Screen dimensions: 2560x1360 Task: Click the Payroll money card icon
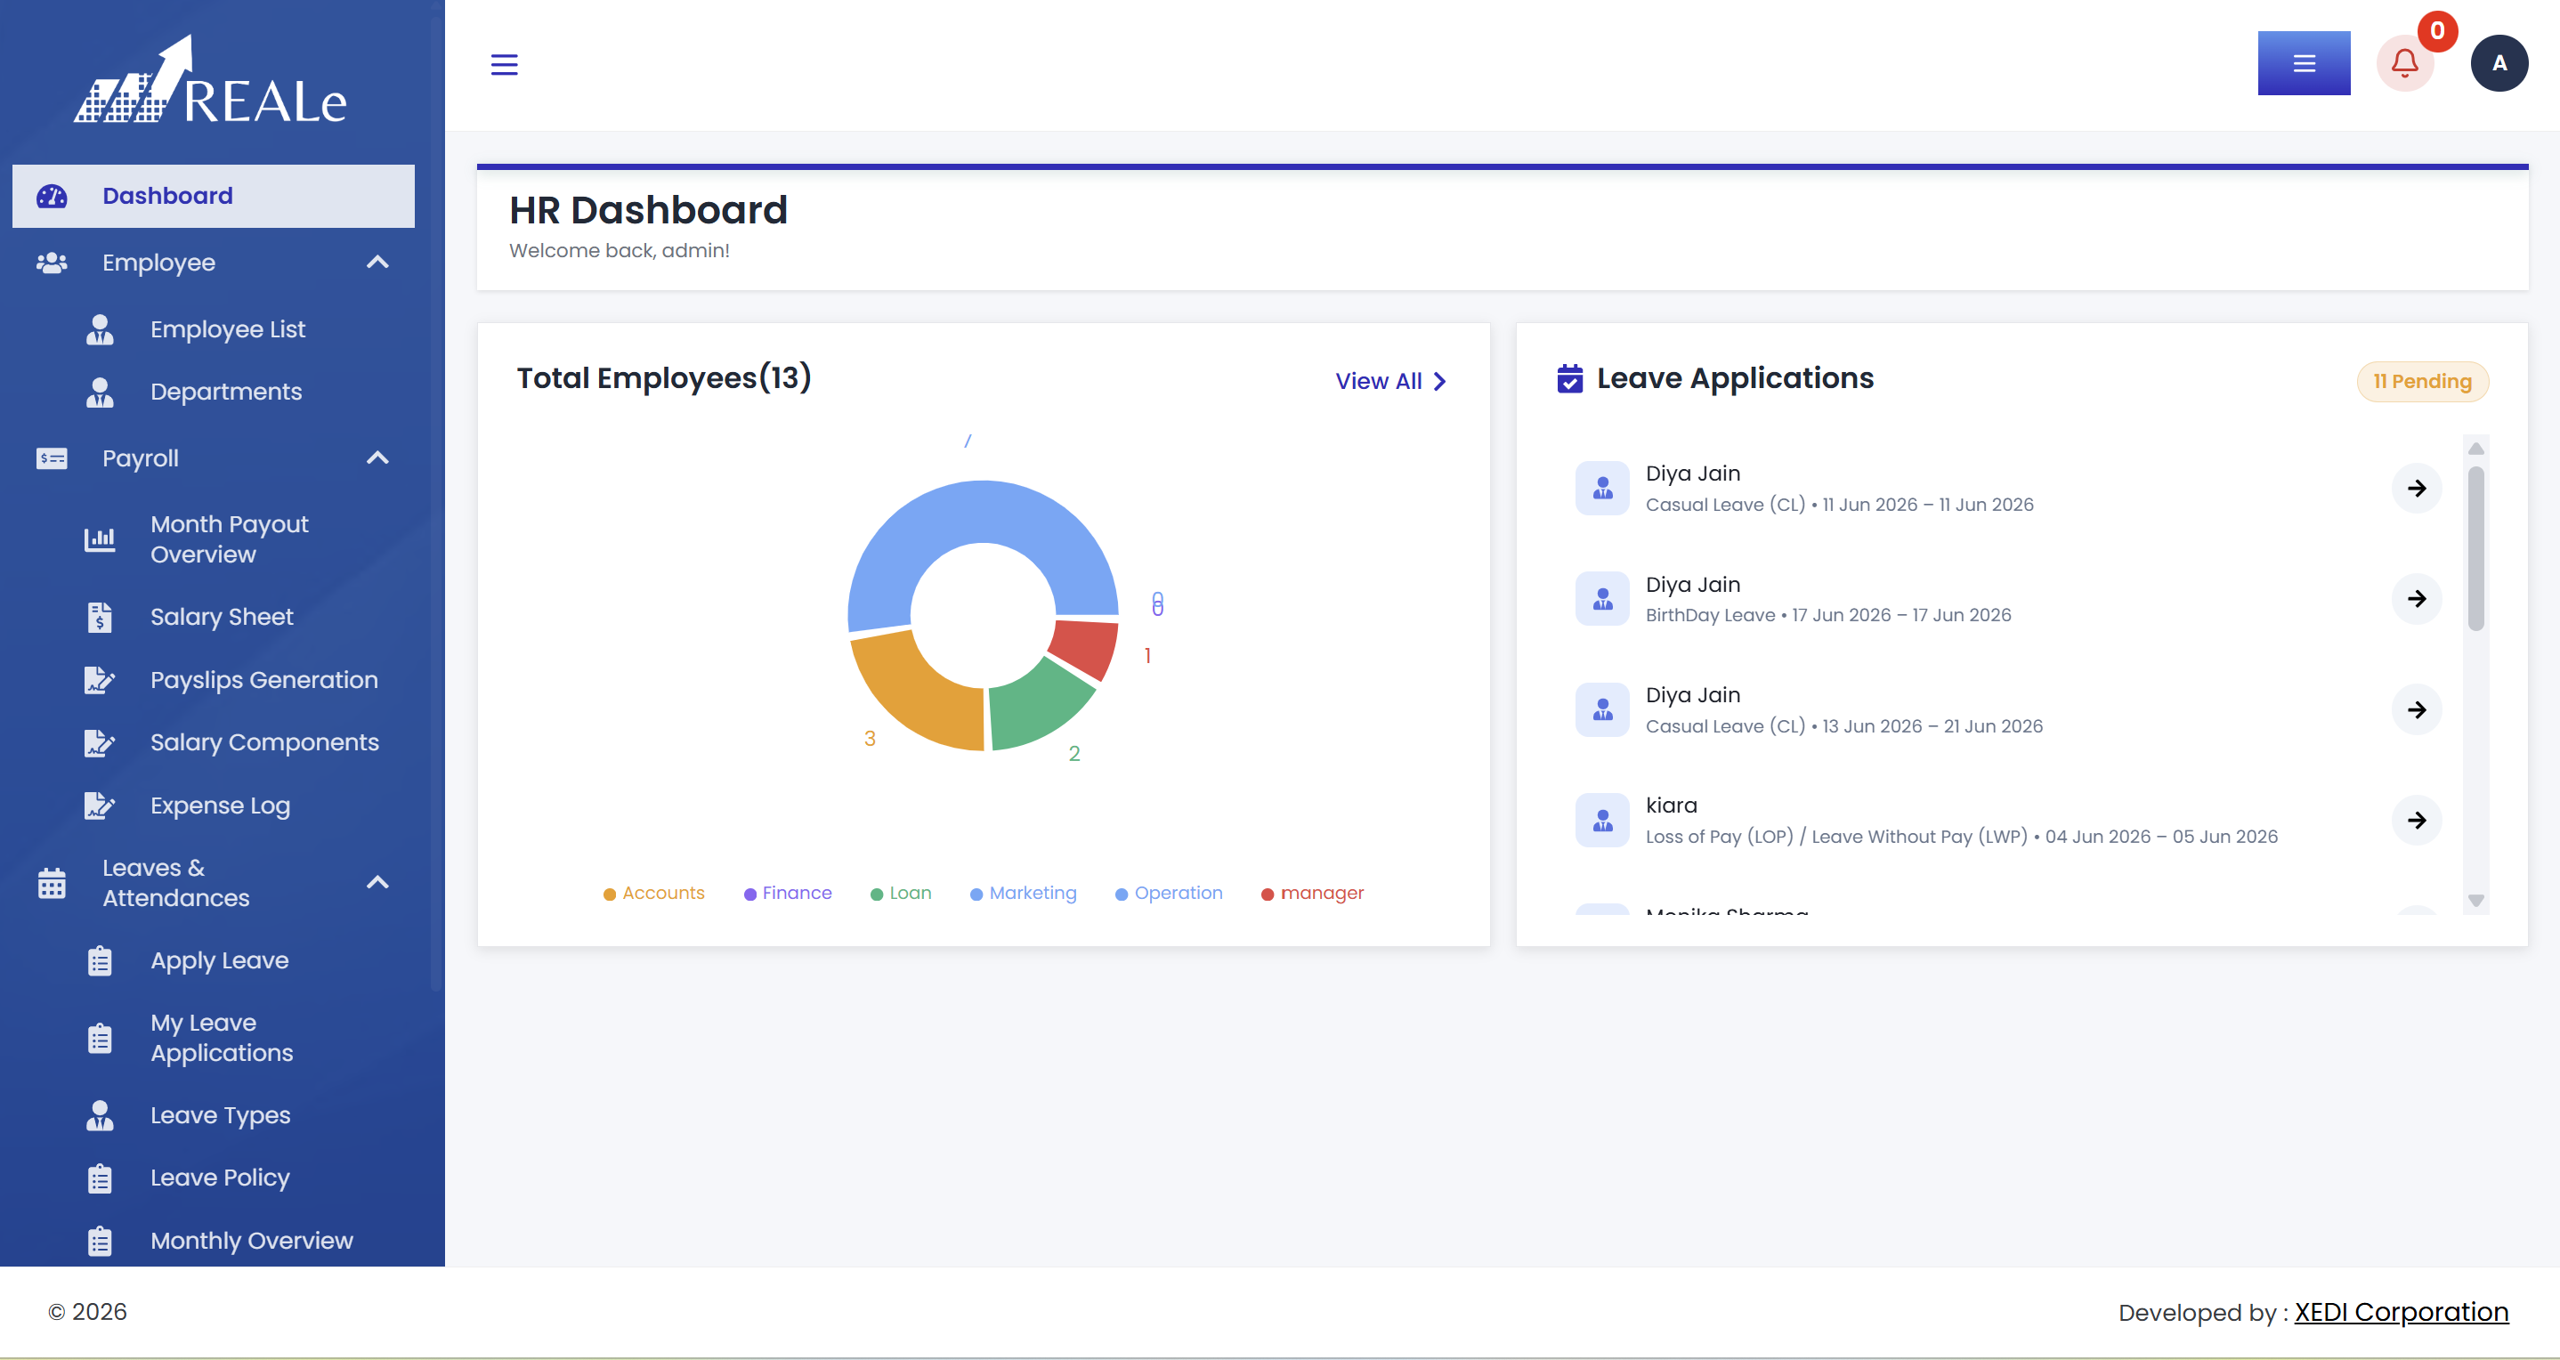pos(52,459)
